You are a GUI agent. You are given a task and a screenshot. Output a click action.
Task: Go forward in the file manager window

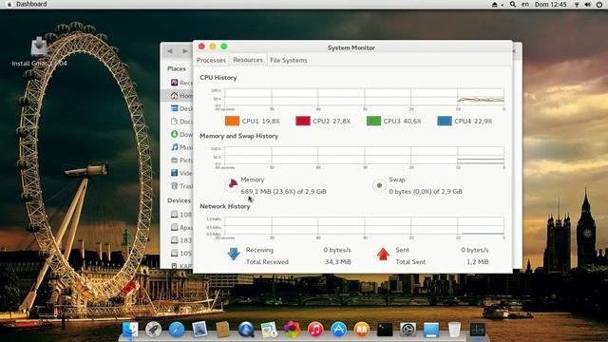[185, 50]
